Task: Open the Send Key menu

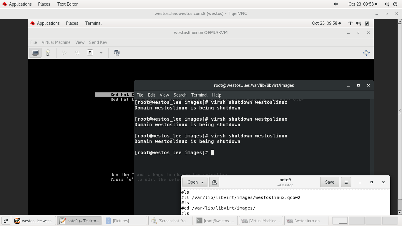Action: point(98,42)
